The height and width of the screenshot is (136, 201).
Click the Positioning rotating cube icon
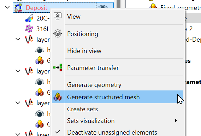tap(58, 34)
